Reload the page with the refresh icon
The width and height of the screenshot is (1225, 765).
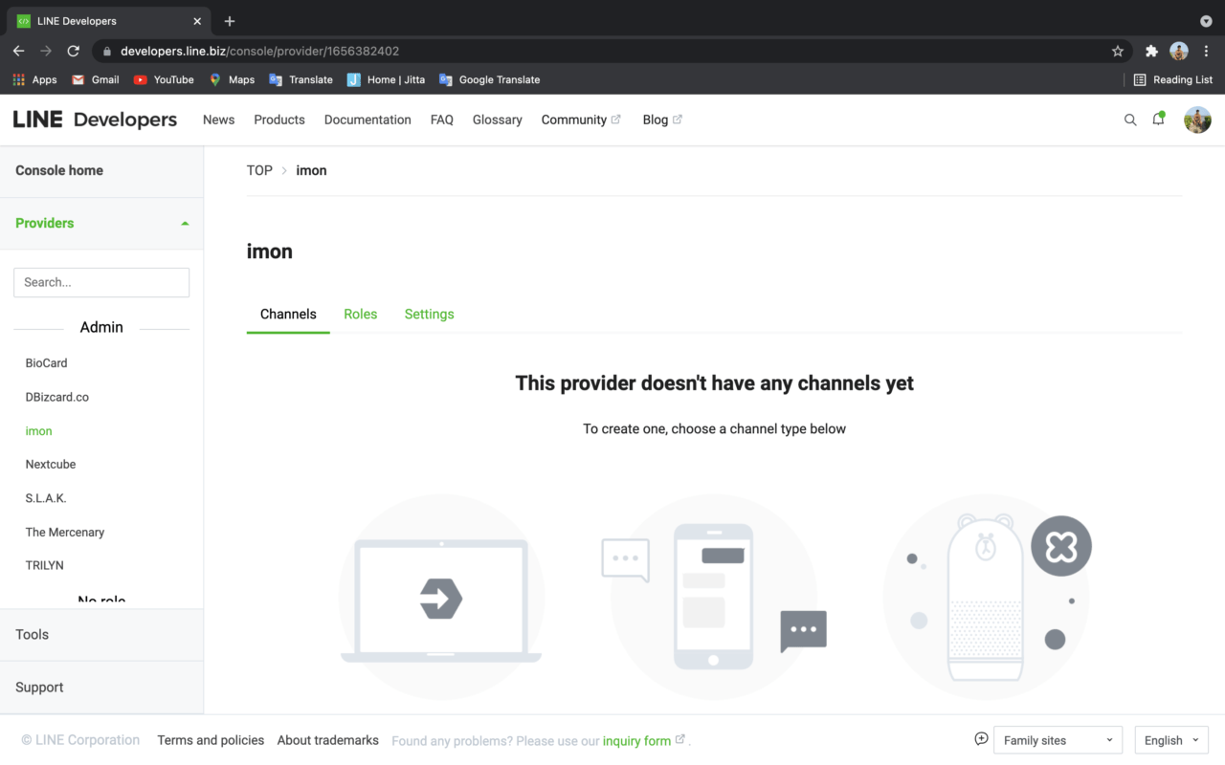(73, 51)
